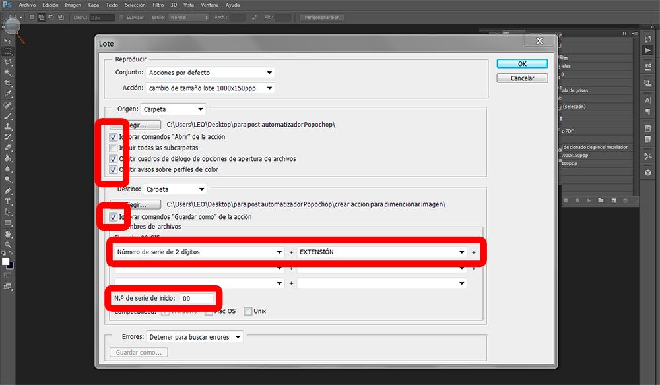Open the History panel from the dock

click(648, 39)
